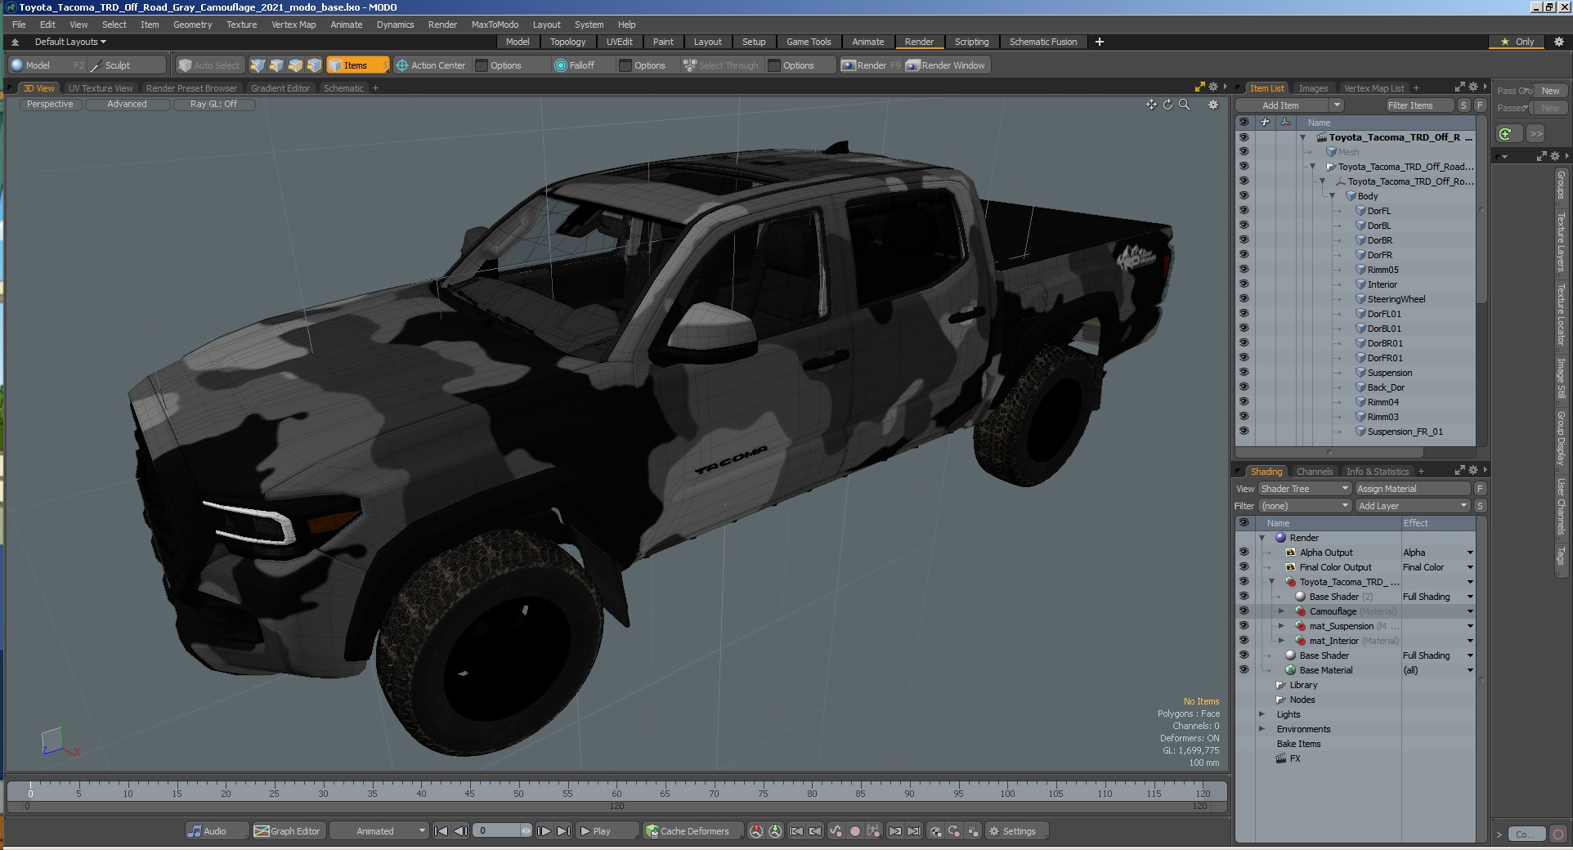Collapse the Body tree item
The width and height of the screenshot is (1573, 850).
(1332, 196)
